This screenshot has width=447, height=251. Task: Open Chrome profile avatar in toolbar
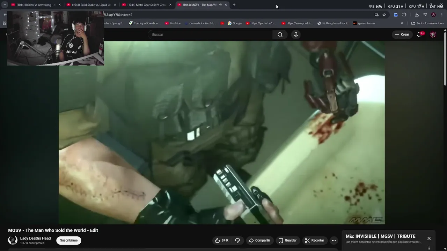433,15
